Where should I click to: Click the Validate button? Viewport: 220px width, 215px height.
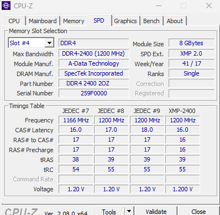click(156, 211)
